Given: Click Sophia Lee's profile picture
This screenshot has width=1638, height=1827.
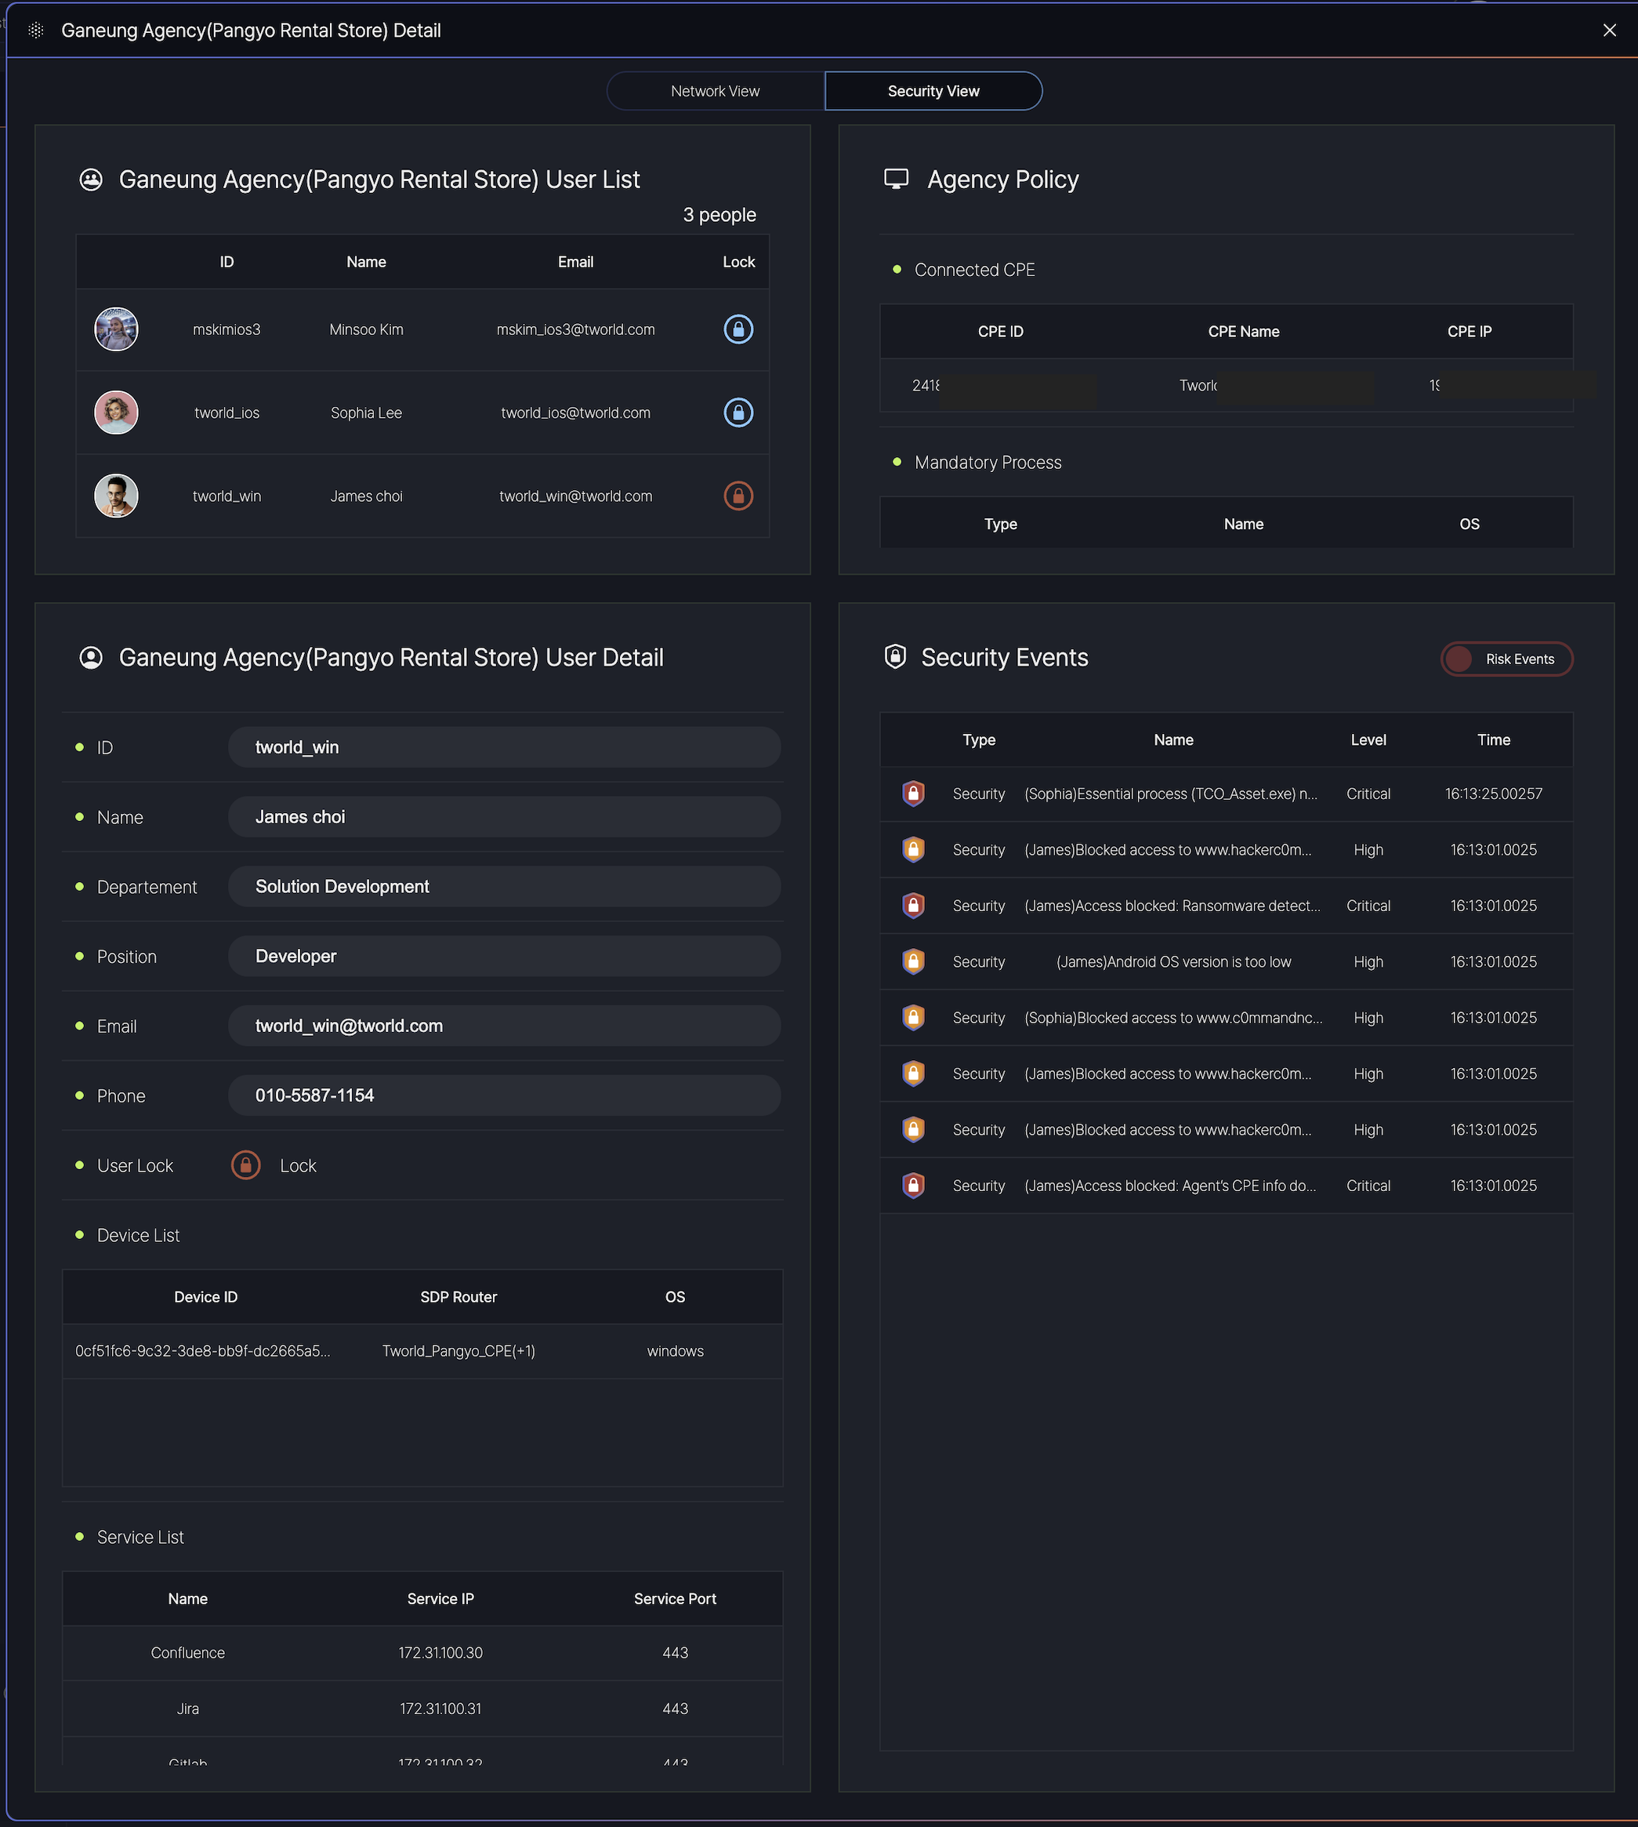Looking at the screenshot, I should click(x=116, y=412).
